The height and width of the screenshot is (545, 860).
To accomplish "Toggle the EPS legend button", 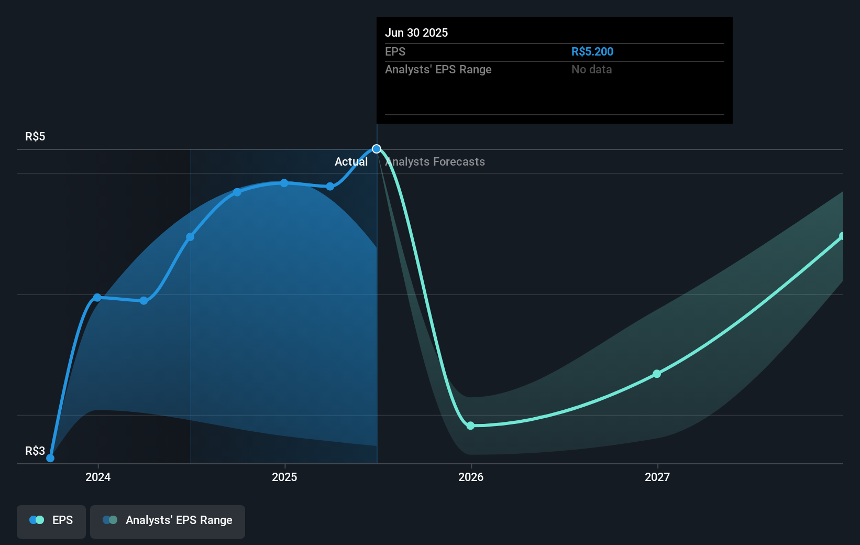I will [51, 521].
